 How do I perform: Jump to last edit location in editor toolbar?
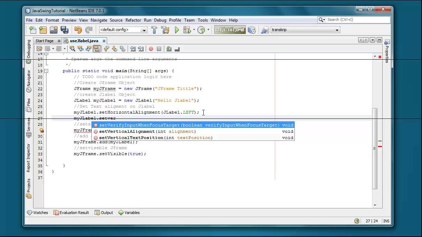coord(39,49)
